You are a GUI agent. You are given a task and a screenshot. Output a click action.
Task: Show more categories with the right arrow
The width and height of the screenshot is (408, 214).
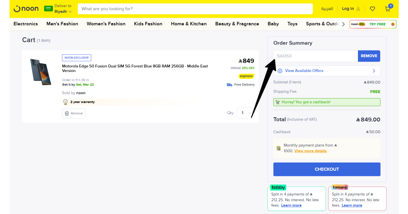[x=343, y=24]
